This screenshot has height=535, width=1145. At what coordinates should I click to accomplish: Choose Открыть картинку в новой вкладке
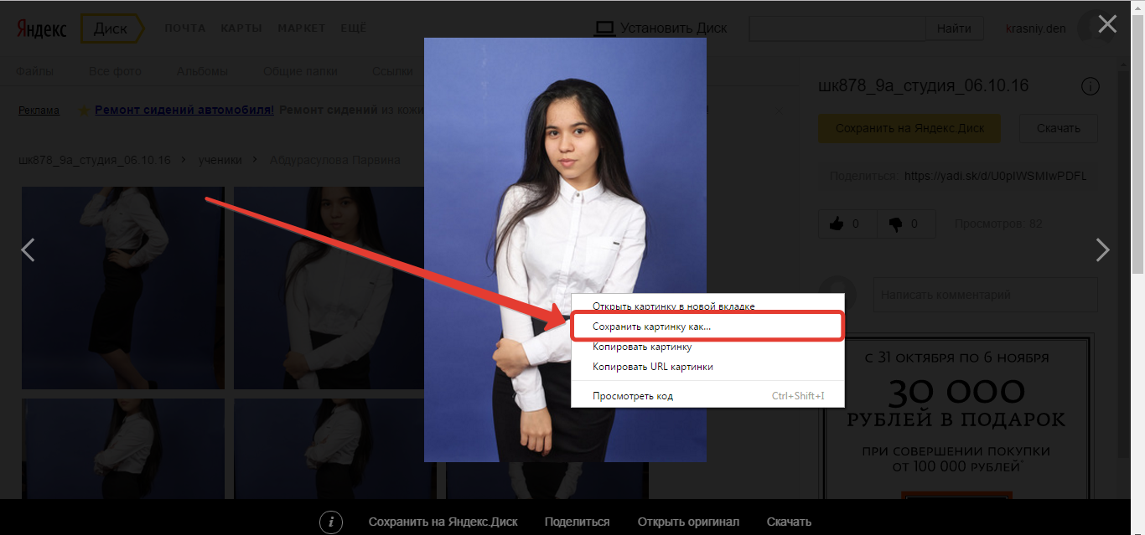coord(674,306)
